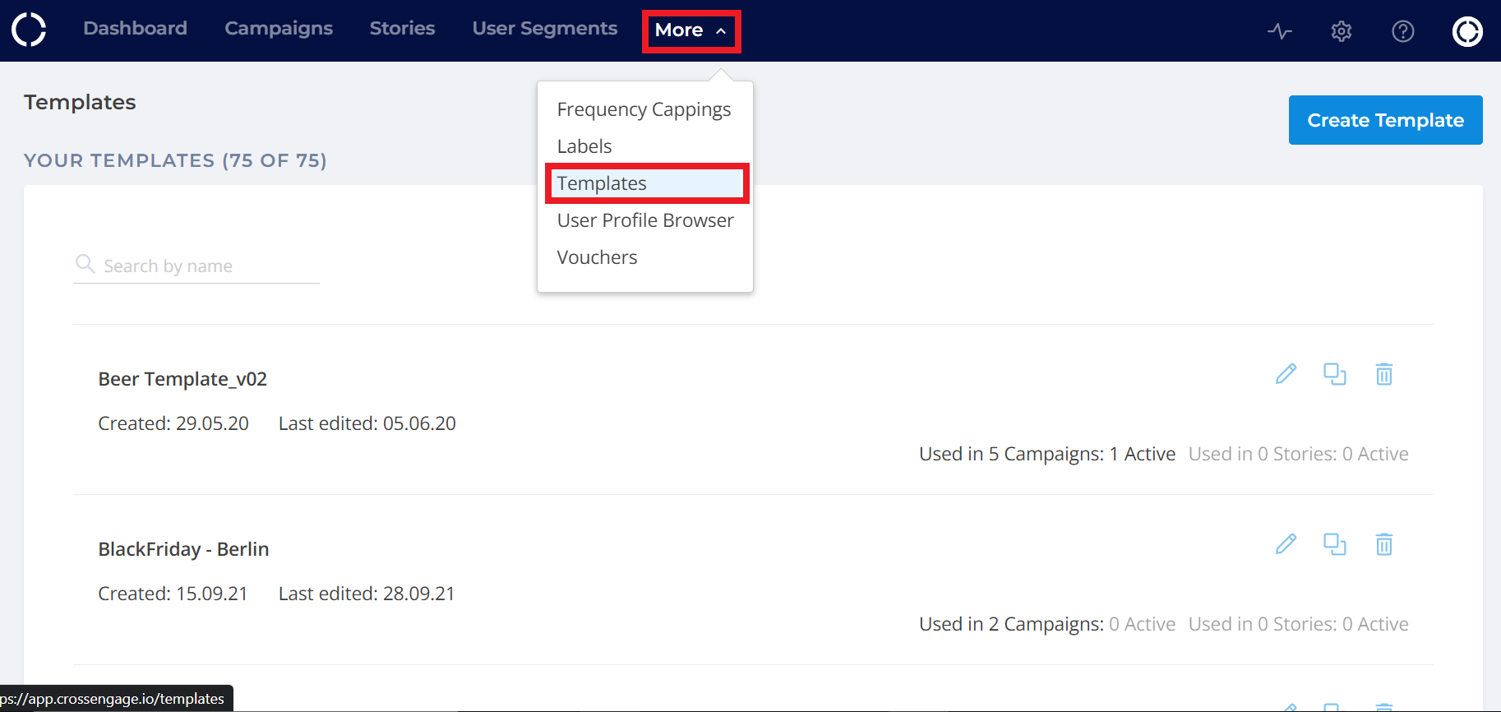Edit Beer Template_v02 with pencil icon
The image size is (1501, 712).
[x=1286, y=374]
